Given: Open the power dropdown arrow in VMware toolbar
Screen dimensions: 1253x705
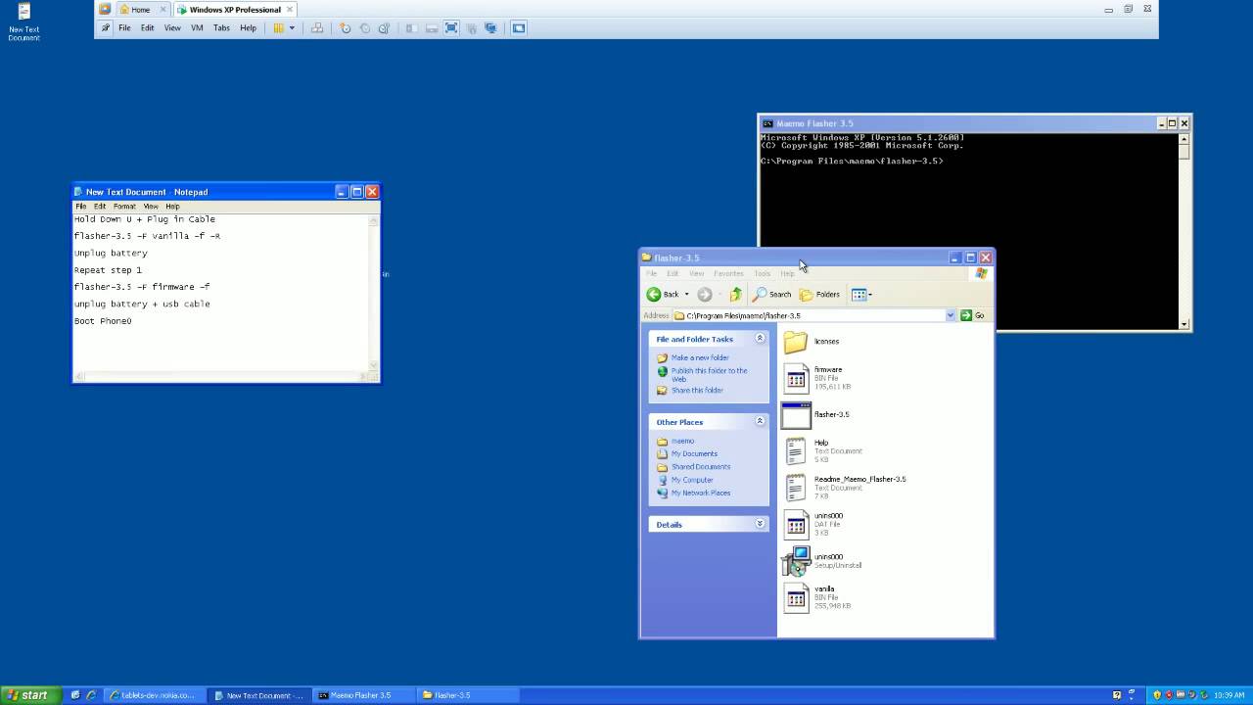Looking at the screenshot, I should tap(292, 28).
